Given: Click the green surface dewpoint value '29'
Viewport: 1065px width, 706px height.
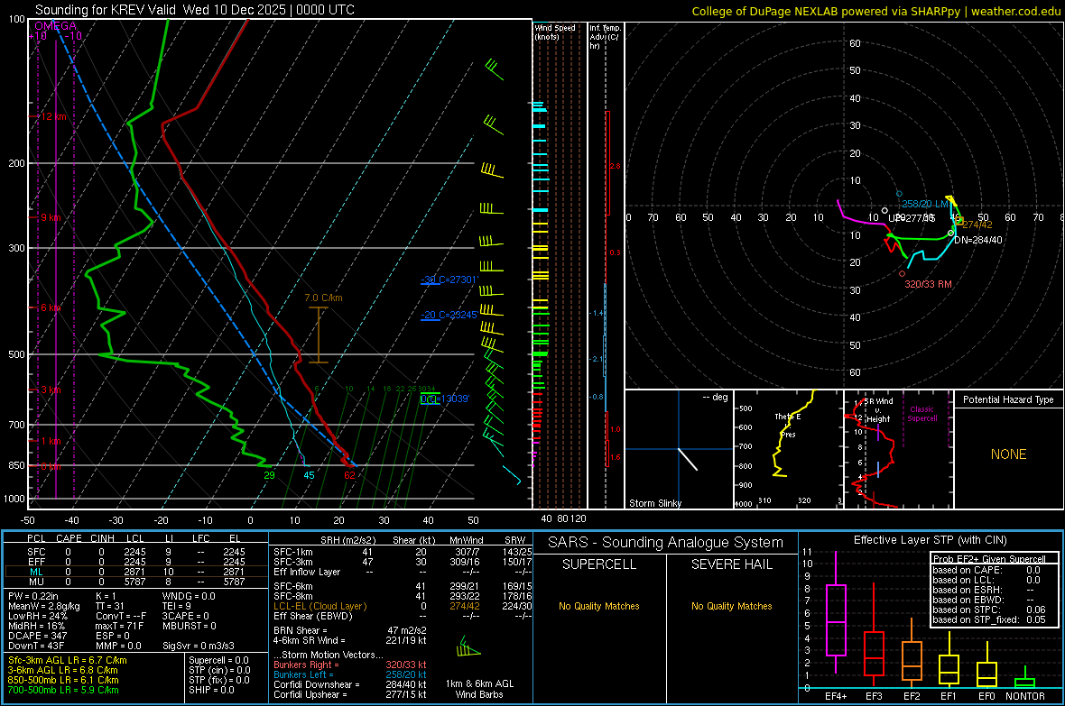Looking at the screenshot, I should tap(269, 475).
